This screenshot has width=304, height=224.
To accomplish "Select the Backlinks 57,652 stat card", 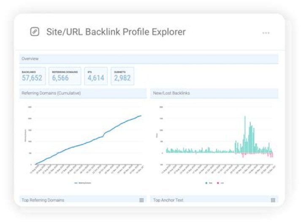I will pos(33,76).
